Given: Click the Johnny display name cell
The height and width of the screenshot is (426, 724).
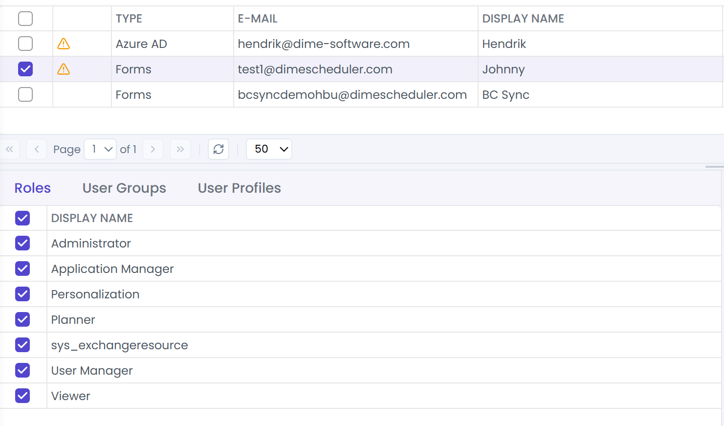Looking at the screenshot, I should click(600, 69).
